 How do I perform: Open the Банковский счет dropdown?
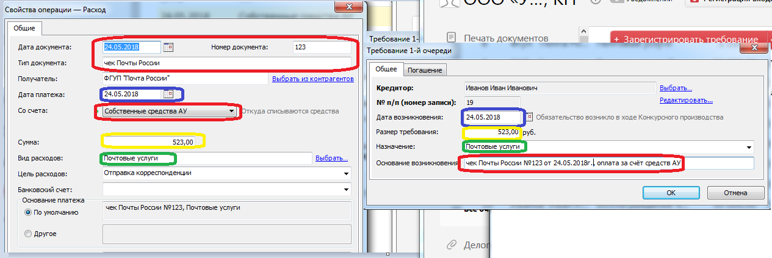346,188
